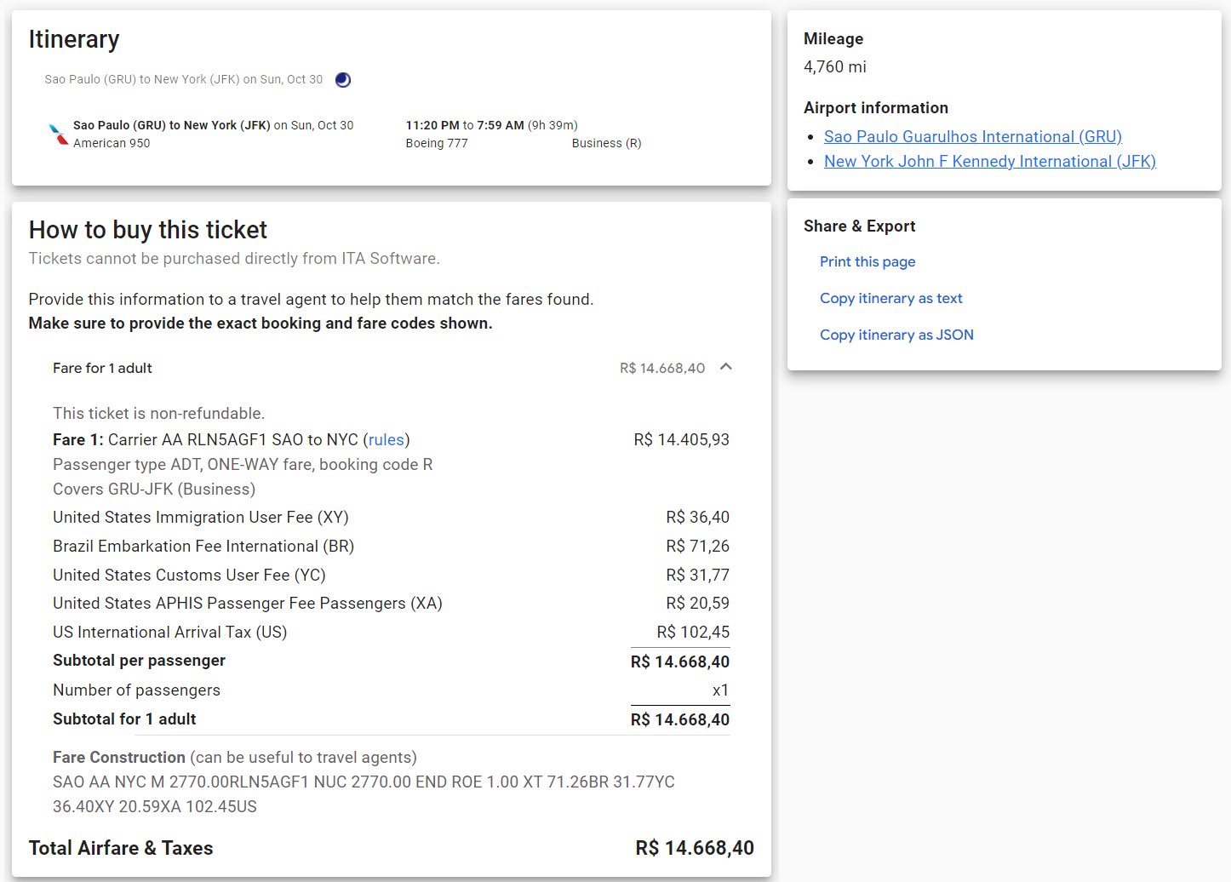Click the Share & Export heading
The width and height of the screenshot is (1231, 882).
click(x=859, y=226)
